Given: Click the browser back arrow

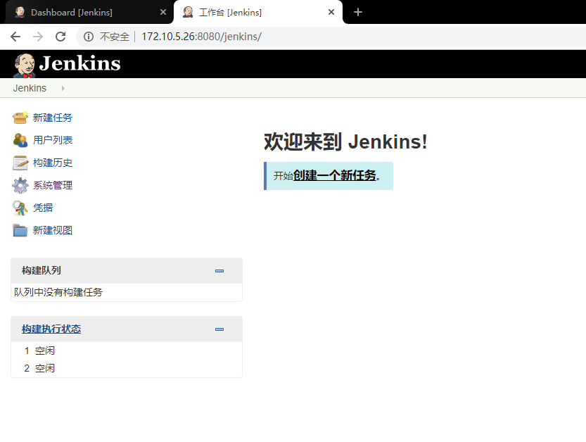Looking at the screenshot, I should (x=15, y=37).
